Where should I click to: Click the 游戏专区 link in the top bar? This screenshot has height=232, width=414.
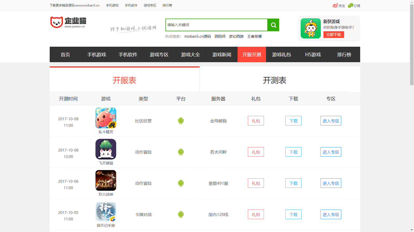pyautogui.click(x=150, y=5)
